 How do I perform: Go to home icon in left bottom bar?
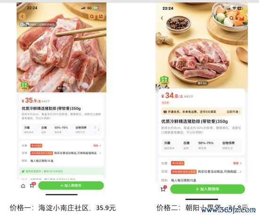(23, 186)
